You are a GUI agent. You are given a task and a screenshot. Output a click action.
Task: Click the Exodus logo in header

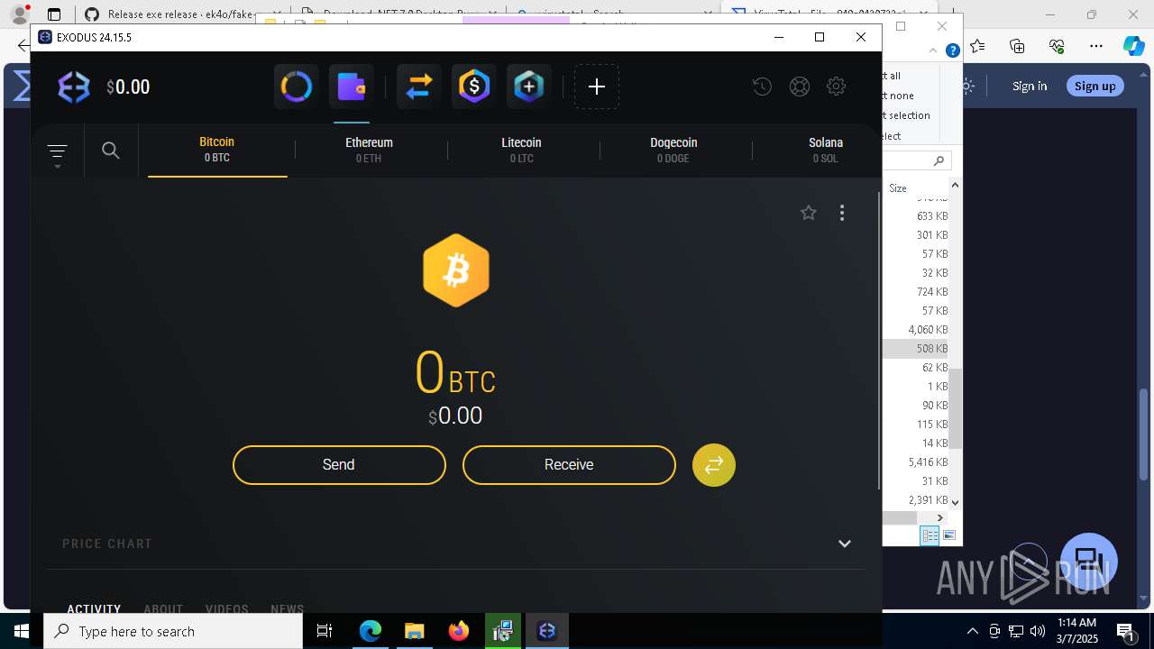coord(74,87)
